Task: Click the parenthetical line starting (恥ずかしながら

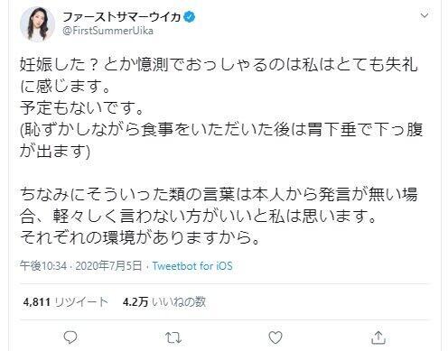Action: click(221, 130)
